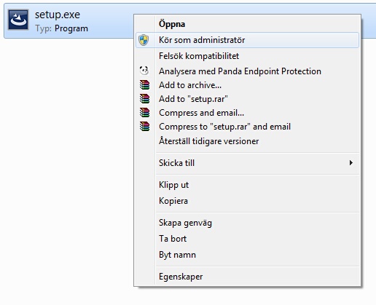The height and width of the screenshot is (305, 376).
Task: Expand the Skicka till submenu arrow
Action: point(350,163)
